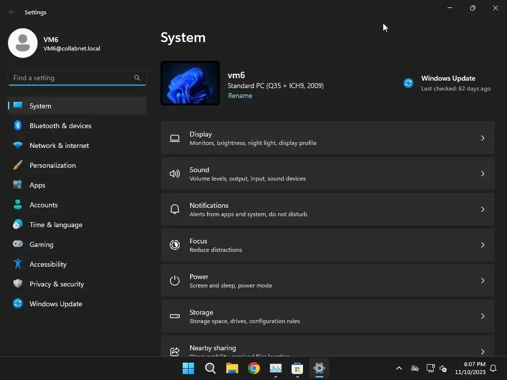This screenshot has width=507, height=380.
Task: Select System in the sidebar
Action: [x=77, y=106]
